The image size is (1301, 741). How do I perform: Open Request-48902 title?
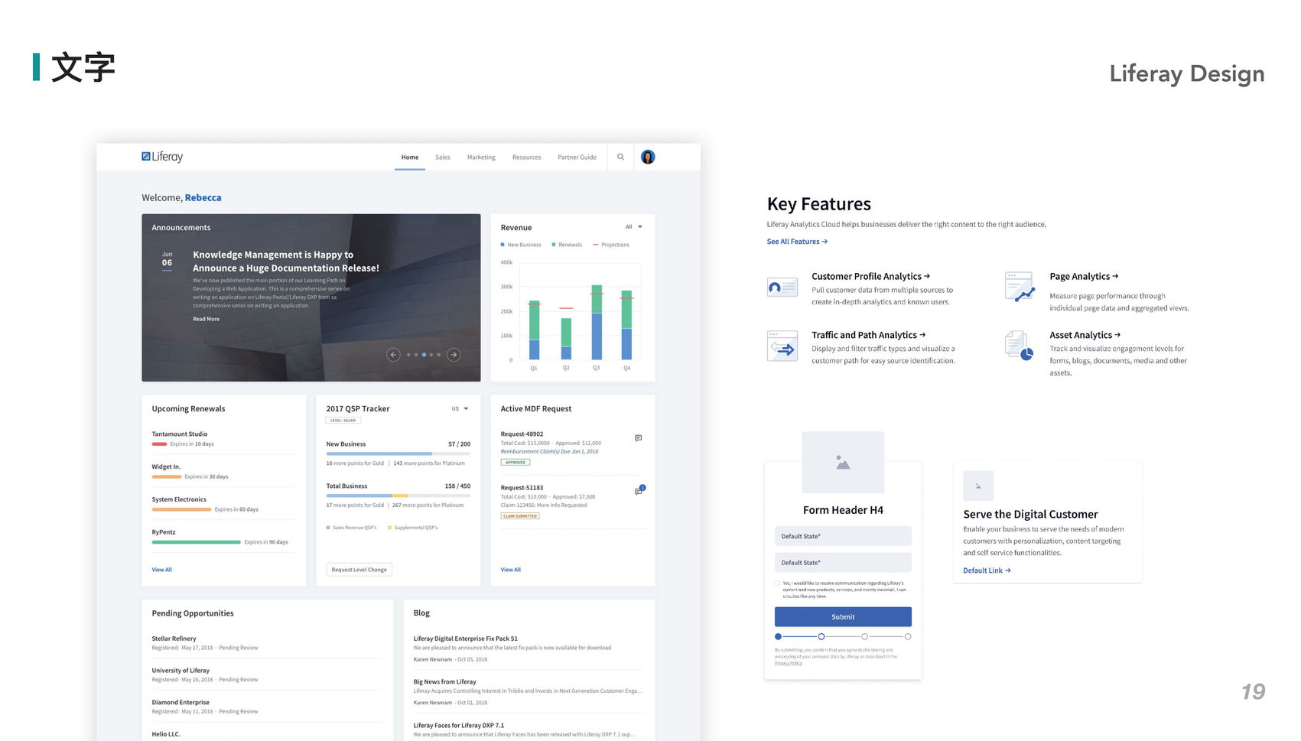click(x=522, y=434)
